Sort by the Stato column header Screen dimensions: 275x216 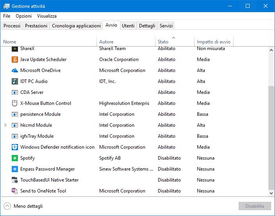(175, 41)
